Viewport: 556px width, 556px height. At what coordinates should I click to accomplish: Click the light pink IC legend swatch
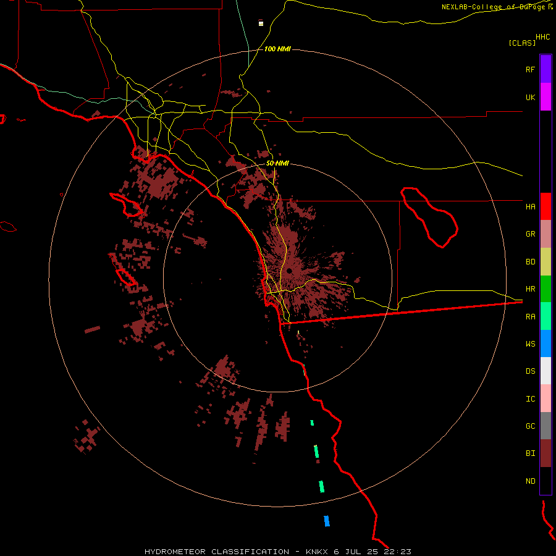tap(545, 398)
